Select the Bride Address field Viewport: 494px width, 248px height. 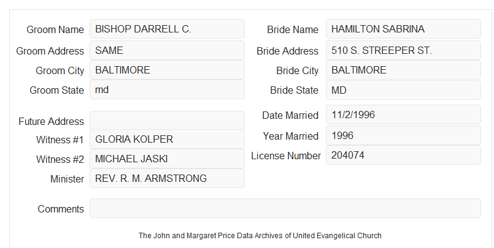tap(403, 50)
